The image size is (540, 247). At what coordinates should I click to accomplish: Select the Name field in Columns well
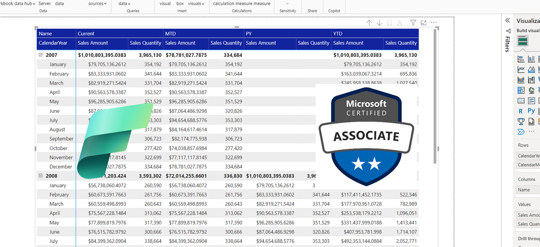(x=528, y=190)
